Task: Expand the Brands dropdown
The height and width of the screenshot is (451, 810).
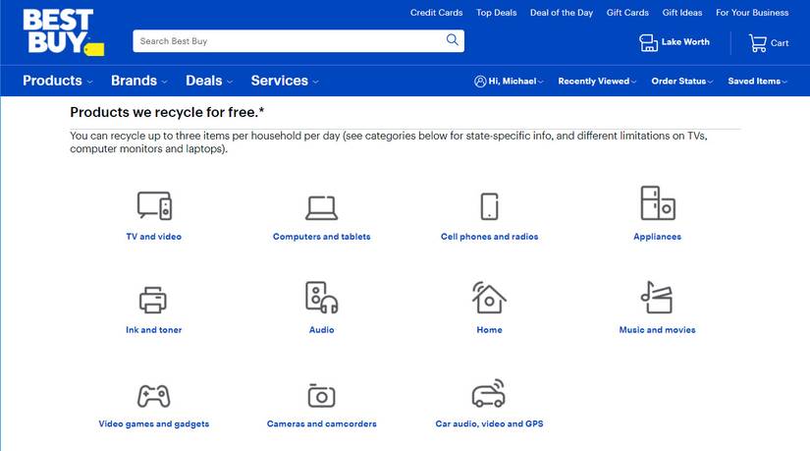Action: pos(139,81)
